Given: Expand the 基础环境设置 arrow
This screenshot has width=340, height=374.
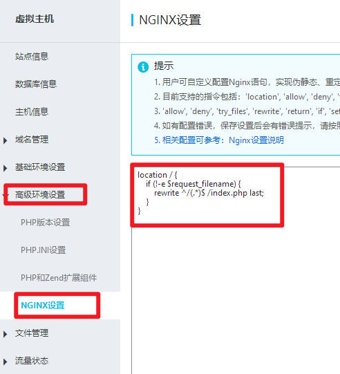Looking at the screenshot, I should click(5, 168).
